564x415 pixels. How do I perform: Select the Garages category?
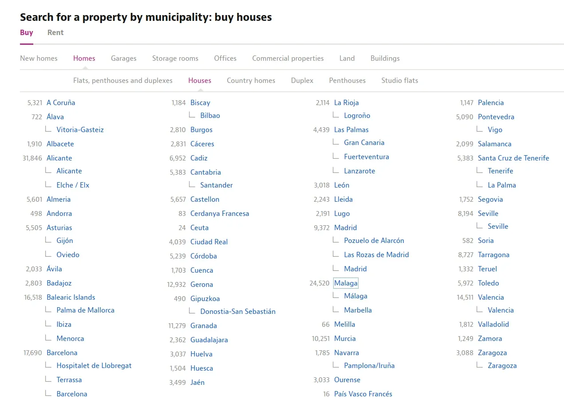(x=123, y=58)
